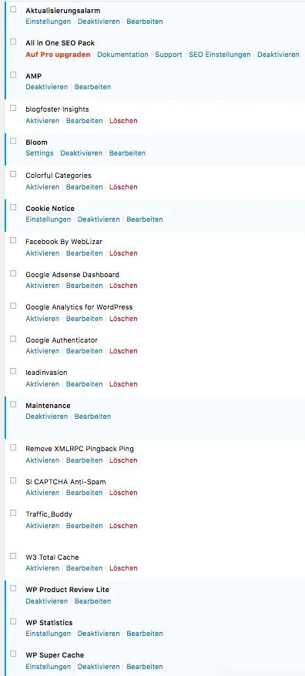Activate the Traffic_Buddy plugin

pyautogui.click(x=42, y=526)
